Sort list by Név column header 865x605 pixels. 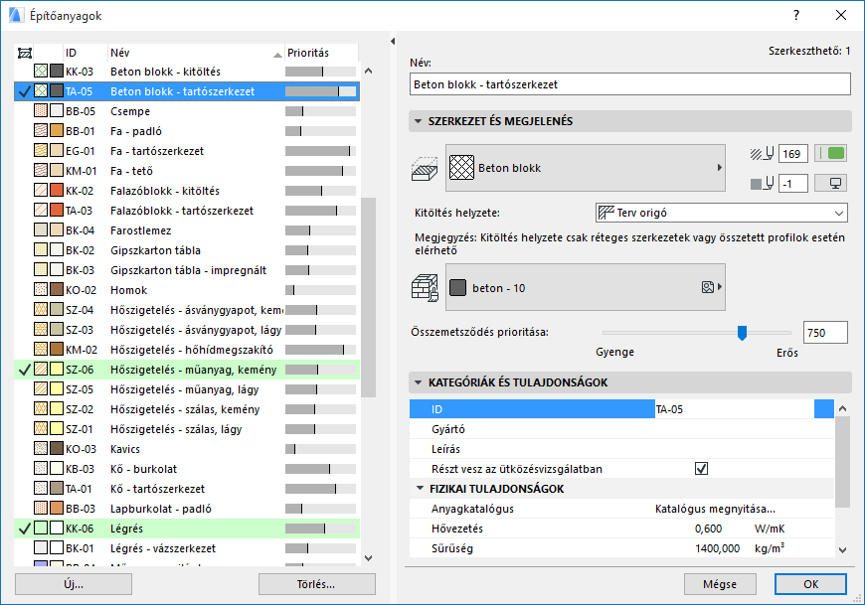coord(196,53)
